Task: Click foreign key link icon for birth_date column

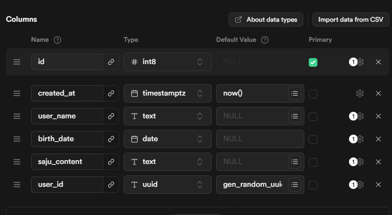Action: [x=111, y=139]
